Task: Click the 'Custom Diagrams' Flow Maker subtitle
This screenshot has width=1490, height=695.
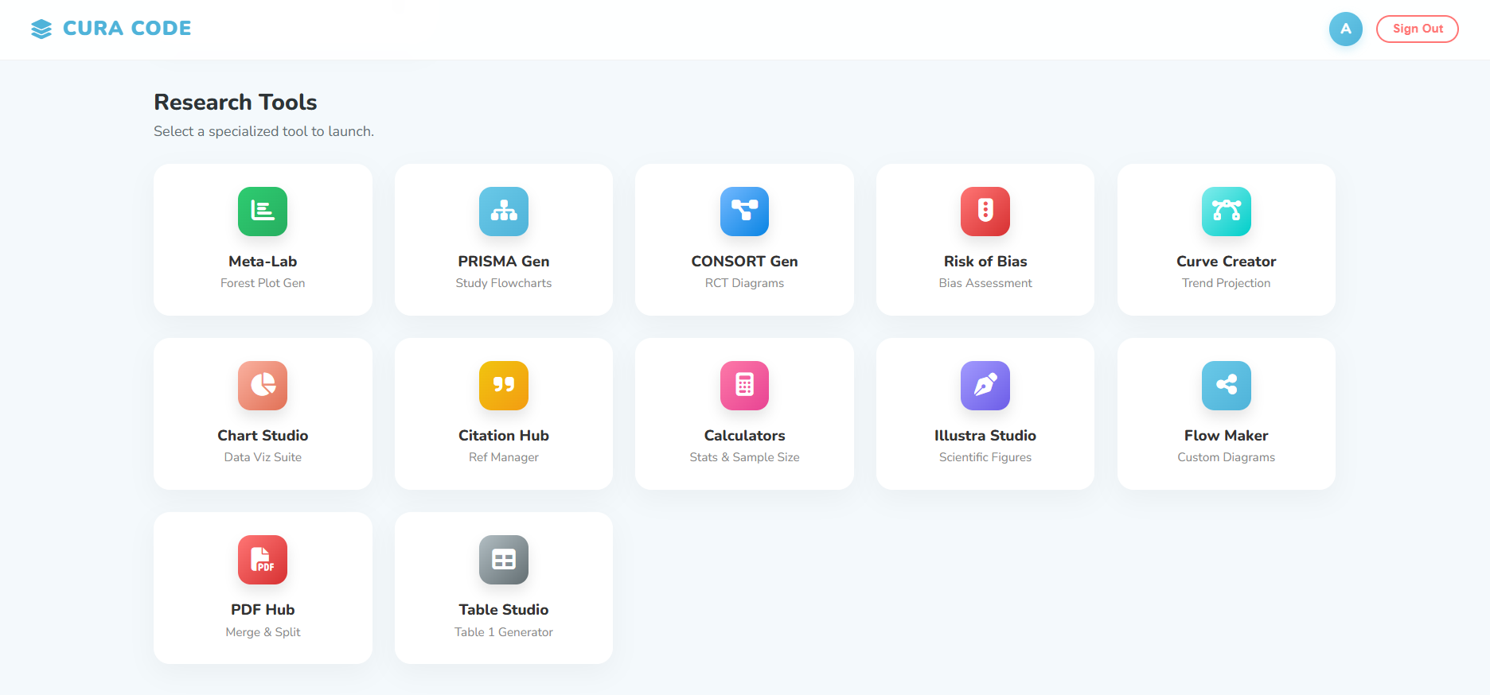Action: tap(1226, 457)
